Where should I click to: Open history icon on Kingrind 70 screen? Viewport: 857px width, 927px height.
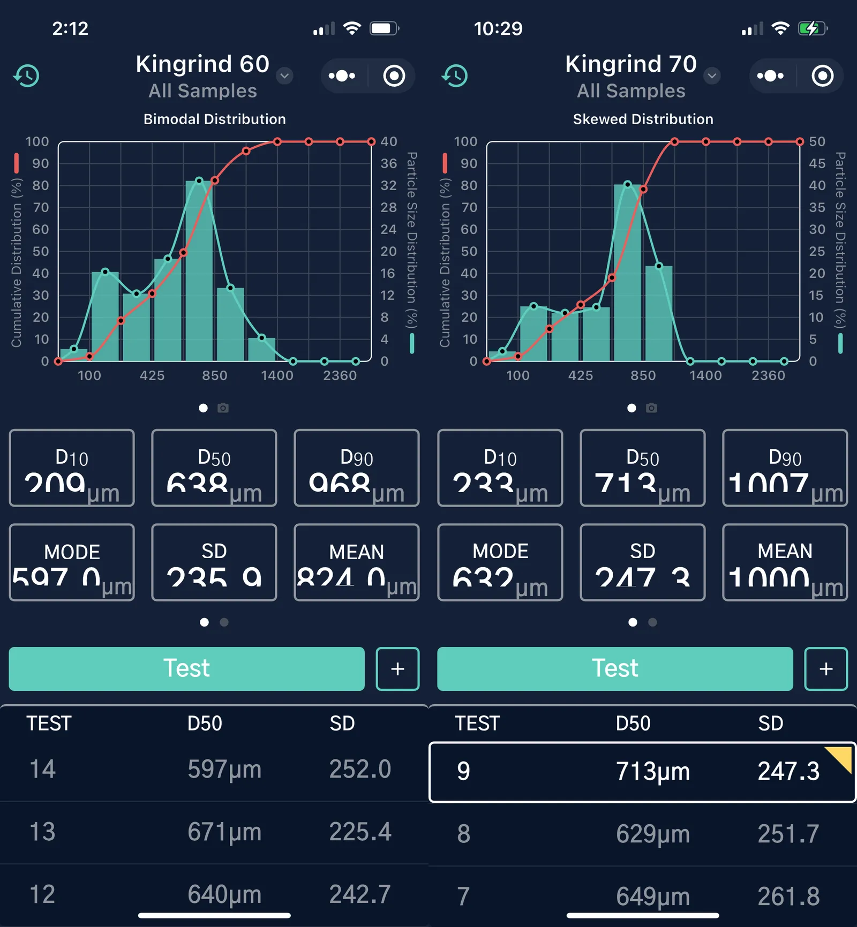tap(455, 76)
